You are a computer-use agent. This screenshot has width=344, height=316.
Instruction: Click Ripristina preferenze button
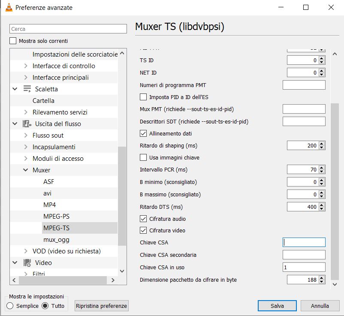(x=101, y=306)
